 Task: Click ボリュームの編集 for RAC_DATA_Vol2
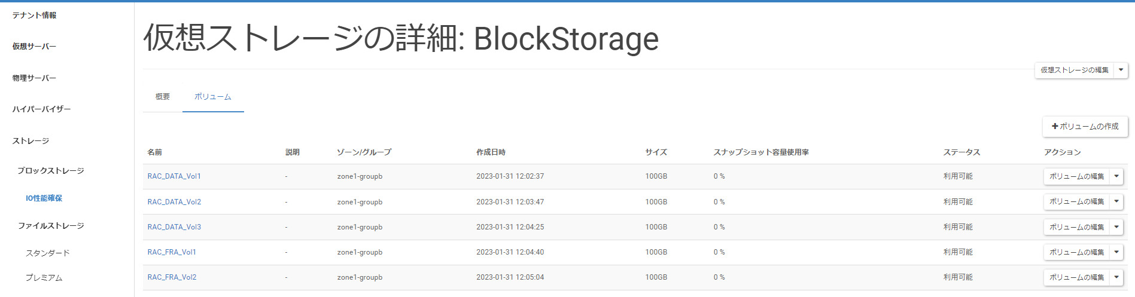click(x=1076, y=202)
